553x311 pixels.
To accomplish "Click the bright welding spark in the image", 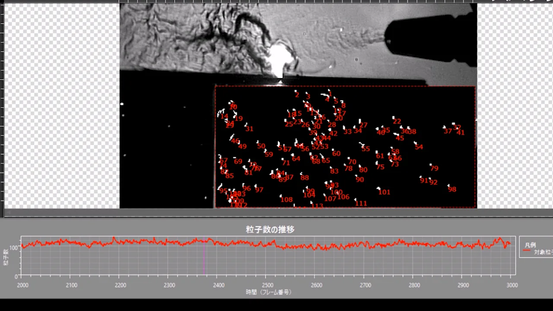I will [x=280, y=58].
